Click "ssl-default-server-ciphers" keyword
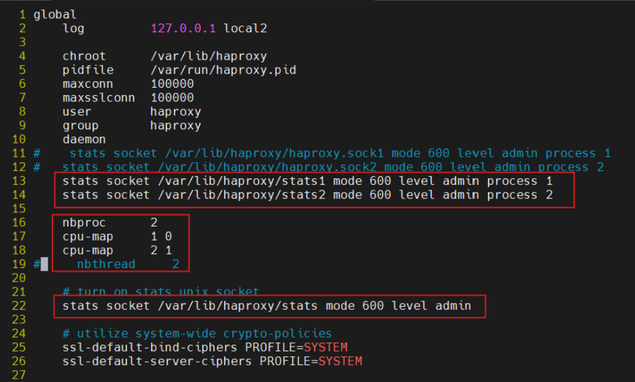This screenshot has height=382, width=635. 156,361
